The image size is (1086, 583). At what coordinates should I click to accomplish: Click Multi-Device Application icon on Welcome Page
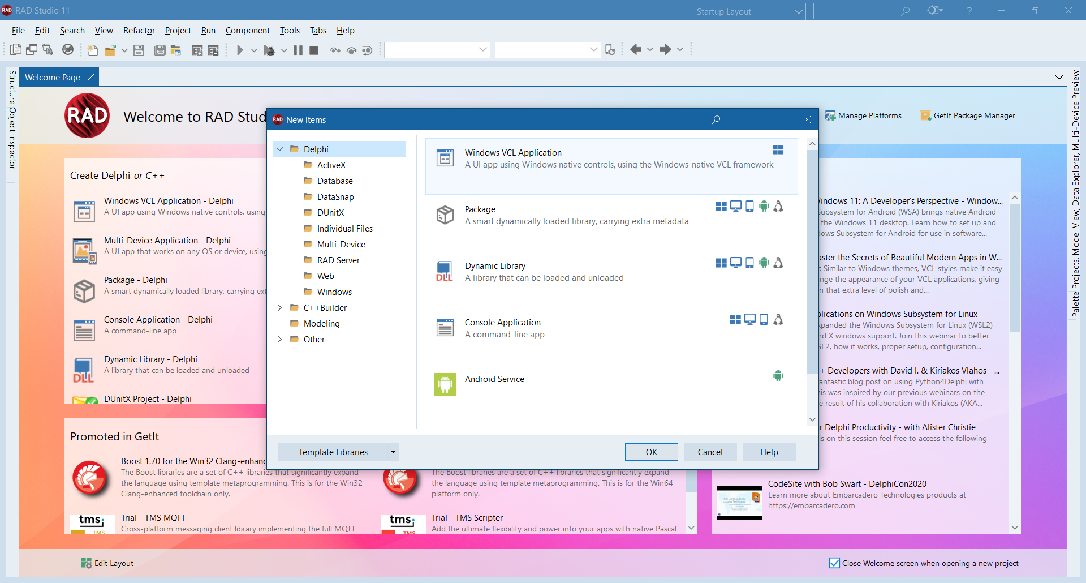[x=84, y=250]
